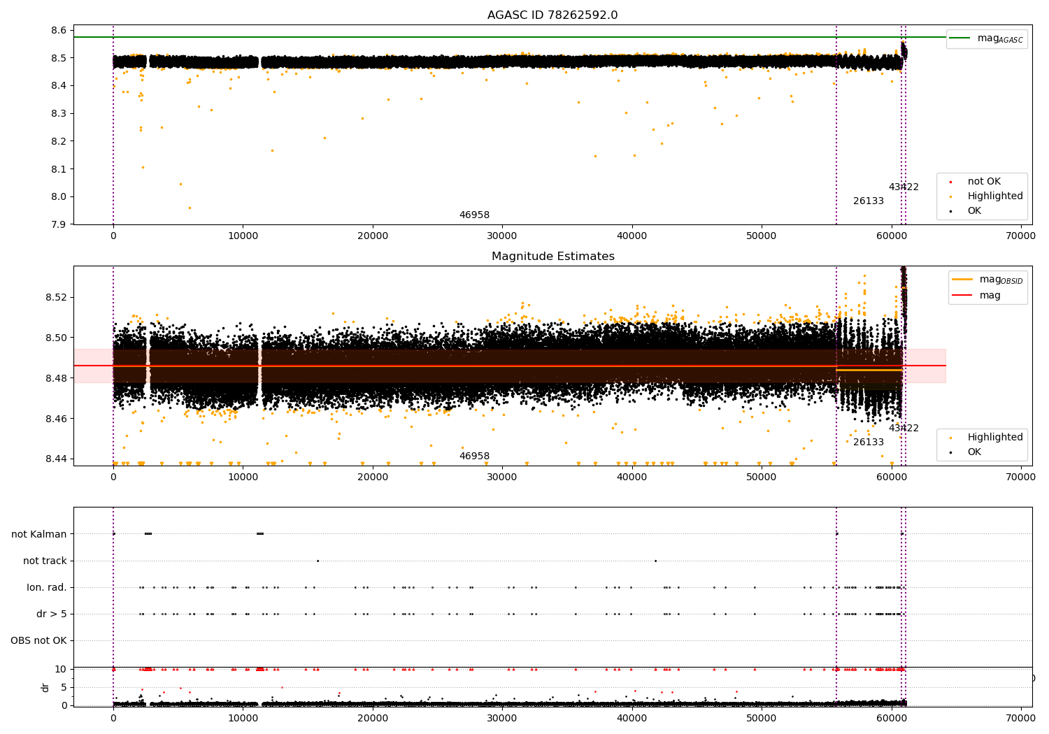This screenshot has height=734, width=1049.
Task: Select the 'OBS not OK' row label
Action: pos(38,641)
